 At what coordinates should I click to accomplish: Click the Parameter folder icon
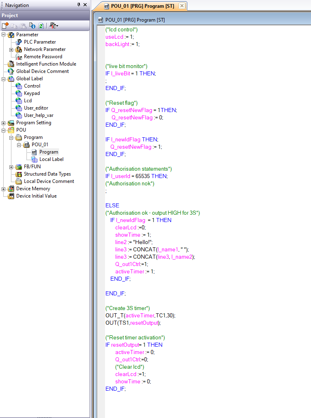click(11, 35)
